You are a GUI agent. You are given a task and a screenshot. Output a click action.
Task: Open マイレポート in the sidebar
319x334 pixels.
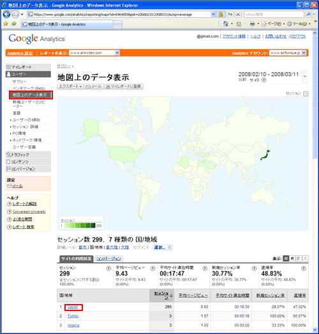28,67
